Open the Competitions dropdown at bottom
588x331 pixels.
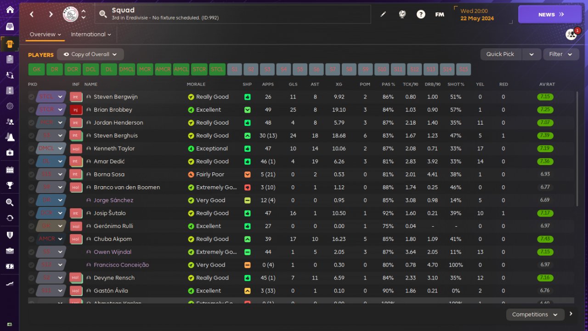point(535,314)
